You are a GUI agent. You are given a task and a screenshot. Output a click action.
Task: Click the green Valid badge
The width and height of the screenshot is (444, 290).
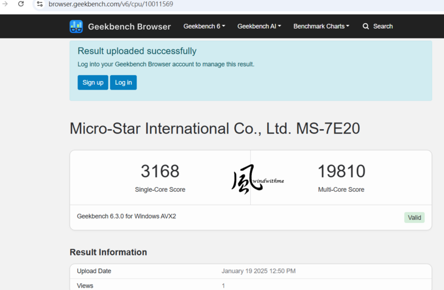[414, 217]
